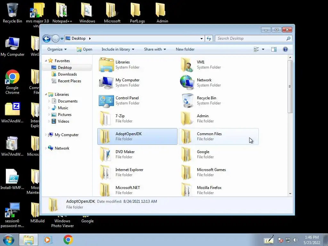Open the recent locations dropdown beside the Forward arrow
This screenshot has height=246, width=328.
pyautogui.click(x=62, y=39)
